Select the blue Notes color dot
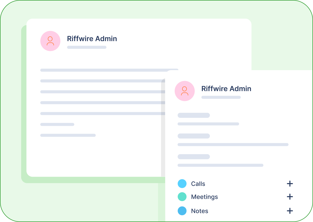The height and width of the screenshot is (222, 313). click(x=182, y=211)
